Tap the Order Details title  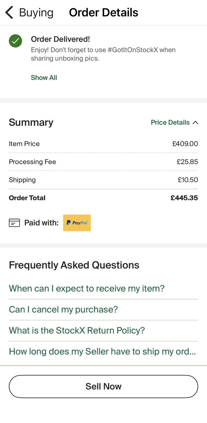(103, 12)
